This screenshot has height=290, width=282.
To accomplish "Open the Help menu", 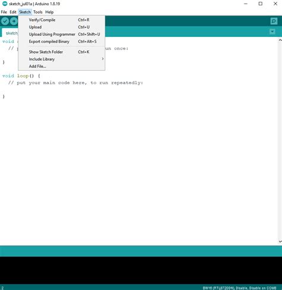I will coord(49,12).
